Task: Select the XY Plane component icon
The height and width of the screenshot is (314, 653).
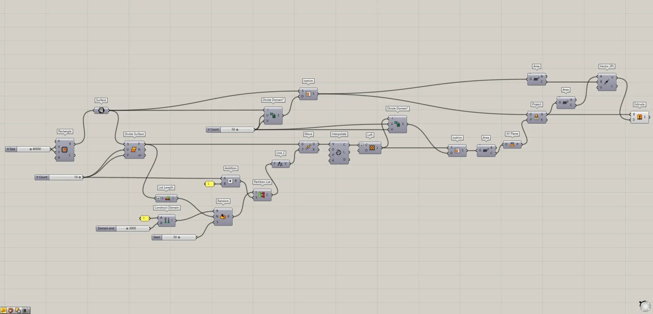Action: pos(512,144)
